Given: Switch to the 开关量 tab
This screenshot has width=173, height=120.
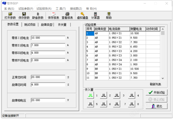Looking at the screenshot, I should (x=62, y=25).
